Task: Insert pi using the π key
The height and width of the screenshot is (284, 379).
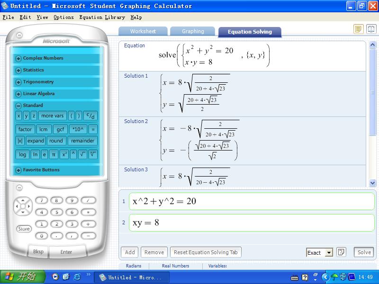Action: (54, 154)
